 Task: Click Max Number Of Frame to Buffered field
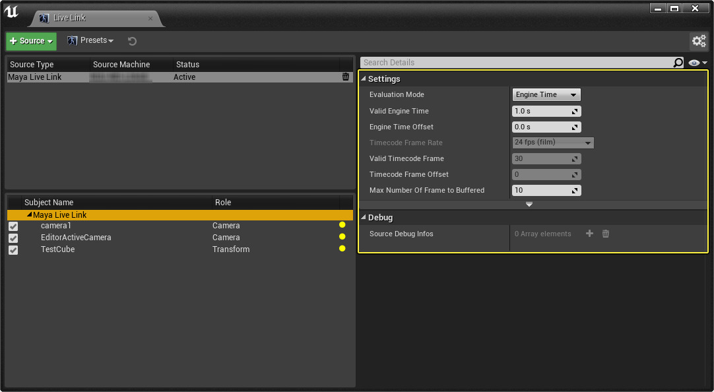tap(546, 190)
